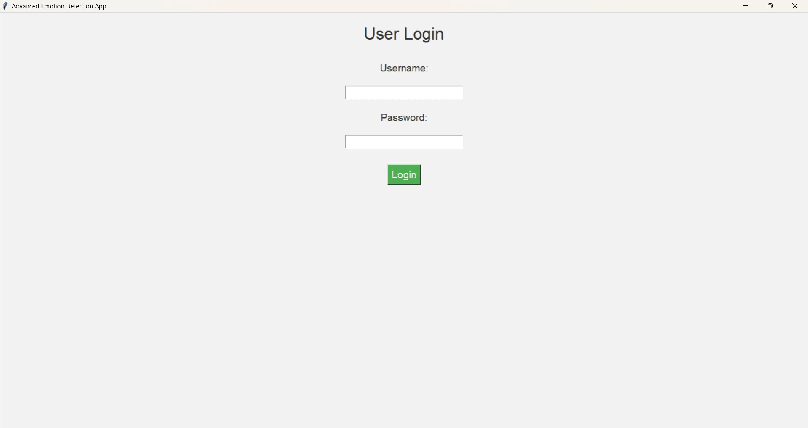Click blank background below the Login button
Screen dimensions: 808x428
404,294
